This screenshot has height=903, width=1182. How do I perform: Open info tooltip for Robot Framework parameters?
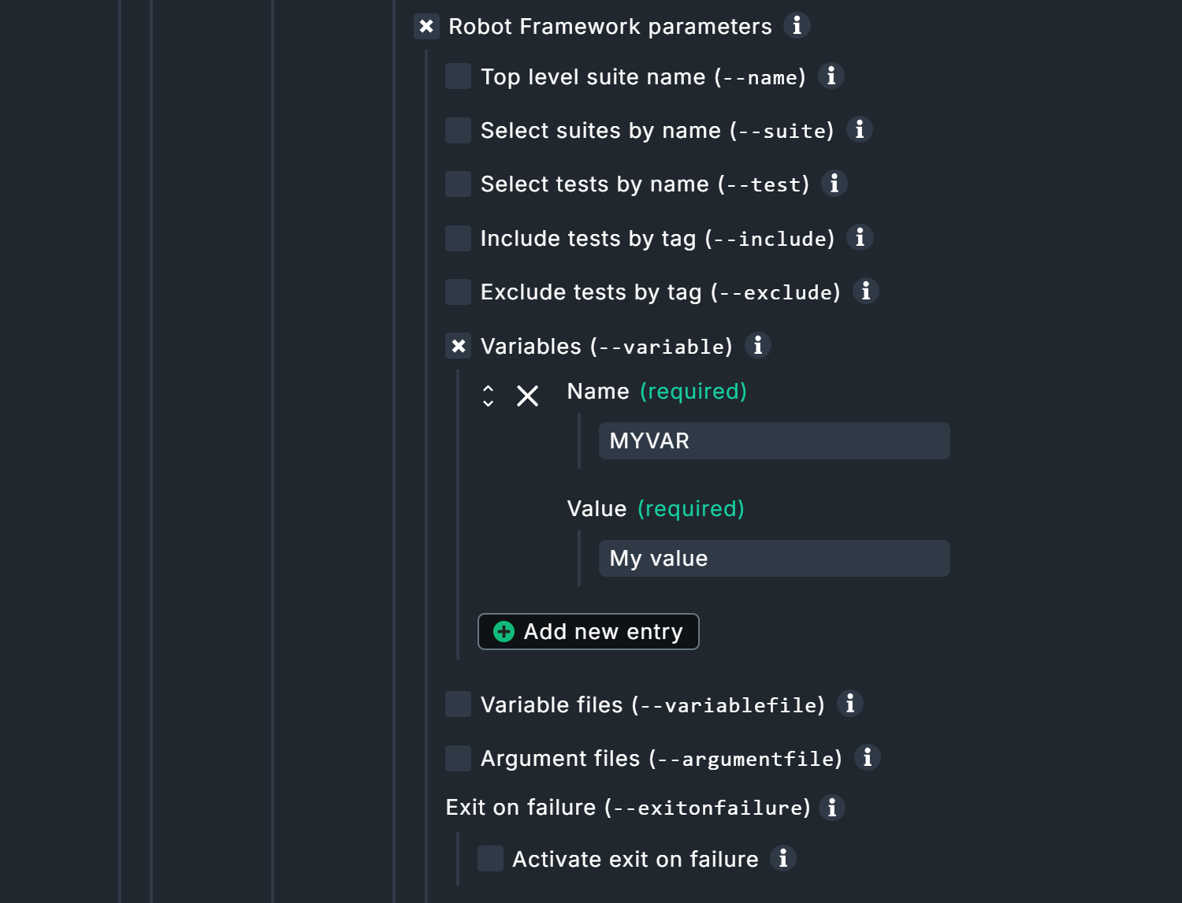click(797, 26)
